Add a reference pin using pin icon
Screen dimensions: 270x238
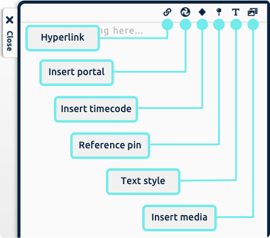coord(219,12)
